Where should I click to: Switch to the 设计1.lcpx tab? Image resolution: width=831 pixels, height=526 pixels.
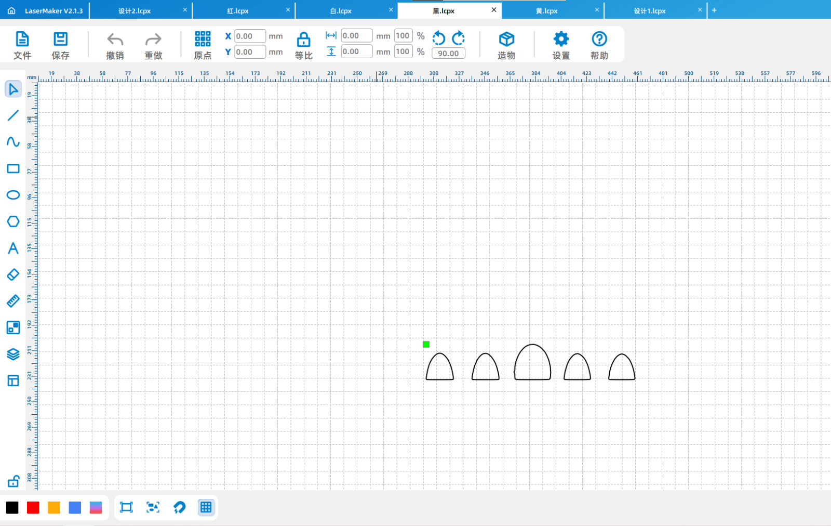click(x=649, y=11)
